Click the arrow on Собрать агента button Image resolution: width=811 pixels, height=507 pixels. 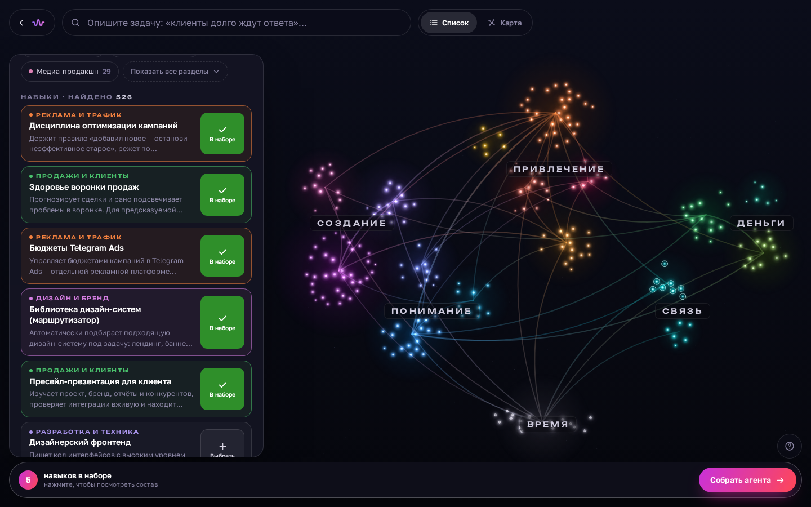tap(781, 480)
